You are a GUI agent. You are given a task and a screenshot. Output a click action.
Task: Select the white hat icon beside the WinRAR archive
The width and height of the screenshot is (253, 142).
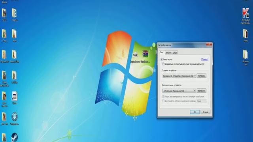135,54
